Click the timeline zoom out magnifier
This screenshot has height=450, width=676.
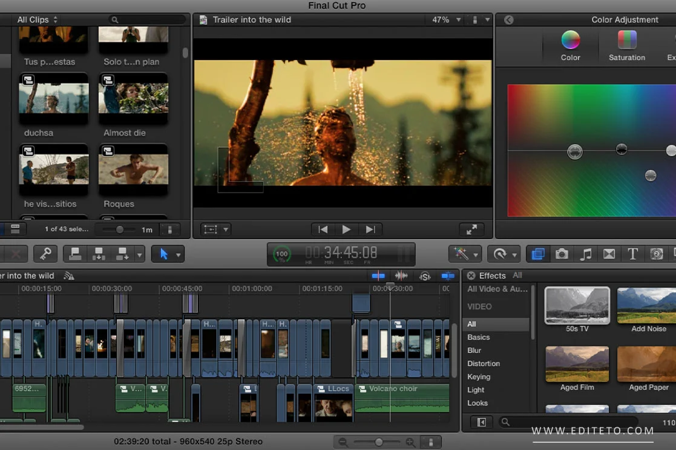pyautogui.click(x=343, y=442)
